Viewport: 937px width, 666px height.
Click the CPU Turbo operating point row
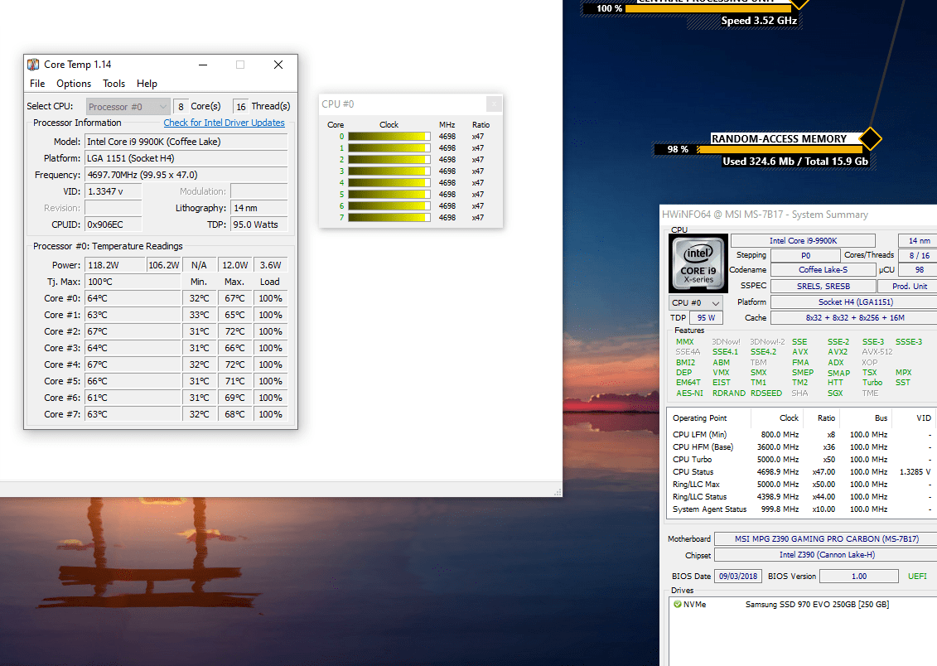pos(801,460)
